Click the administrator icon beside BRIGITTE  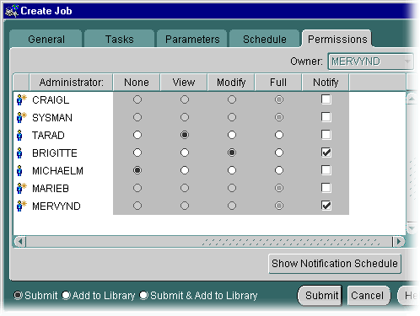click(x=19, y=153)
